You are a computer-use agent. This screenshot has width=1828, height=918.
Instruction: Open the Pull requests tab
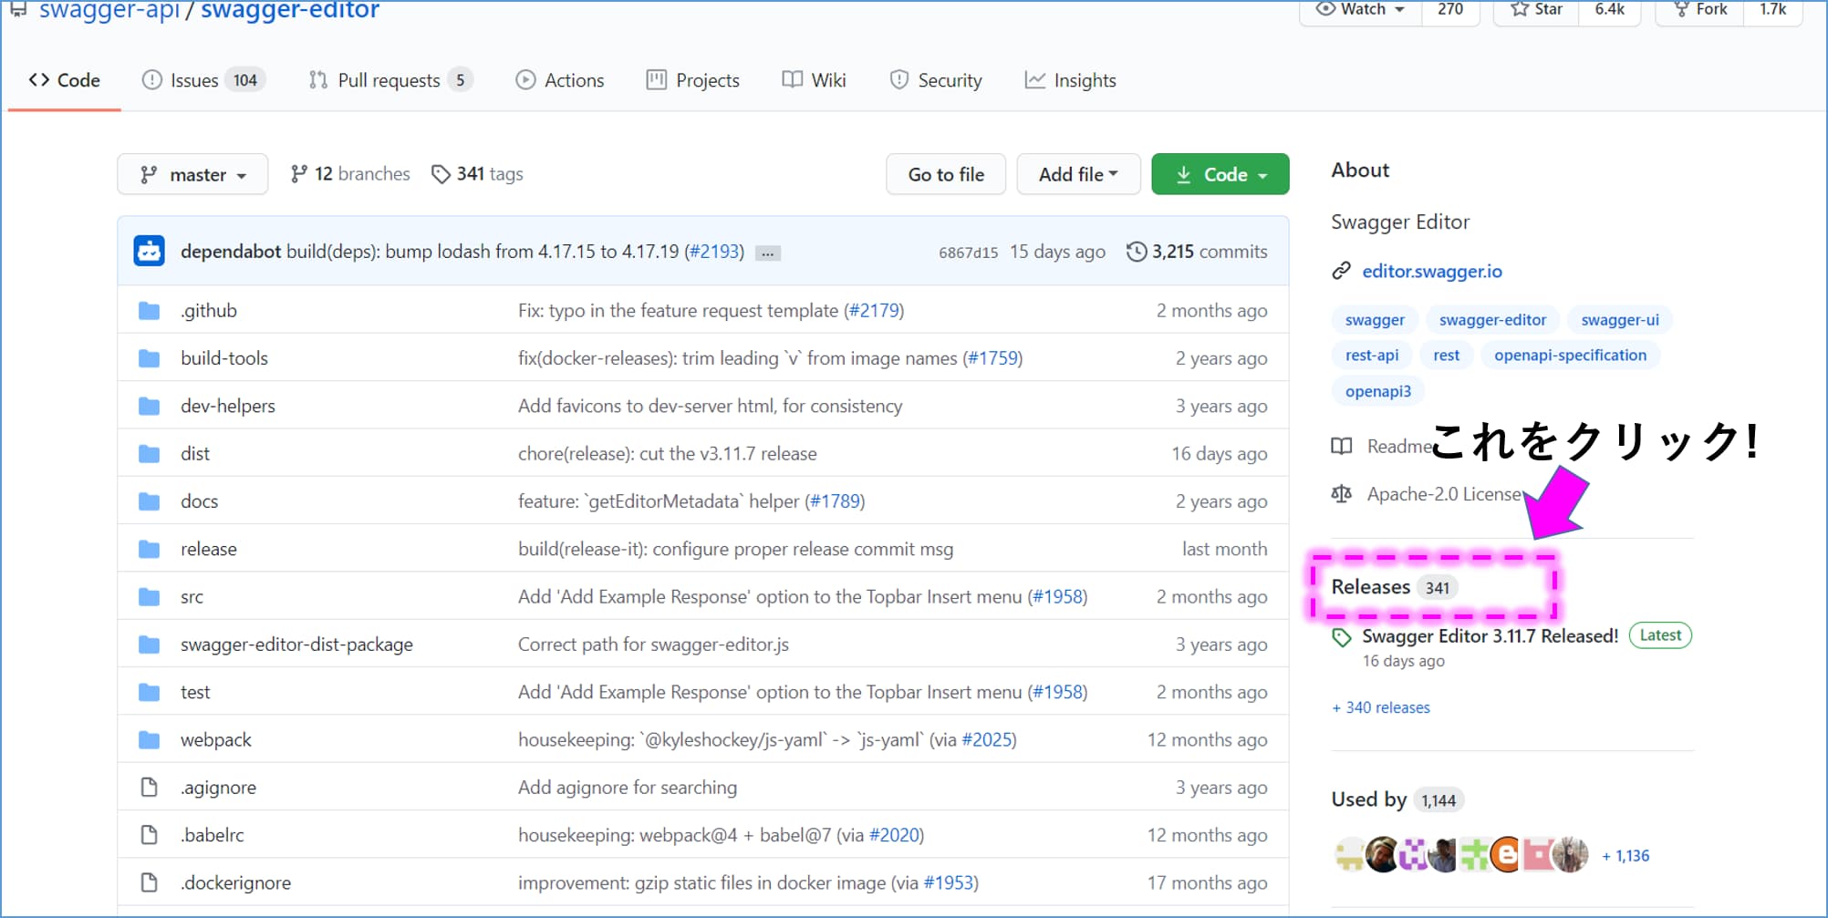tap(390, 80)
